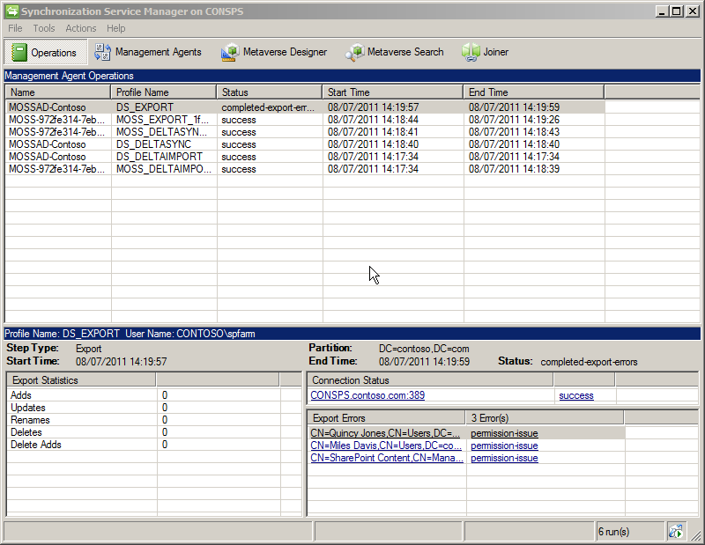Click the Metaverse Designer icon
The width and height of the screenshot is (705, 545).
click(230, 52)
